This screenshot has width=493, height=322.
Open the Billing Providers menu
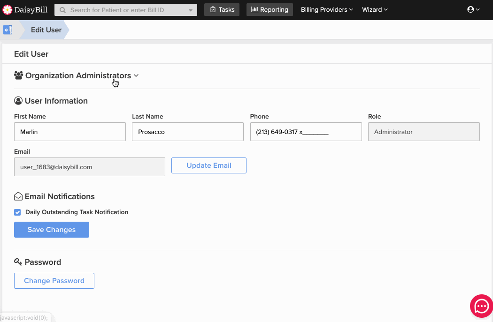(x=327, y=10)
